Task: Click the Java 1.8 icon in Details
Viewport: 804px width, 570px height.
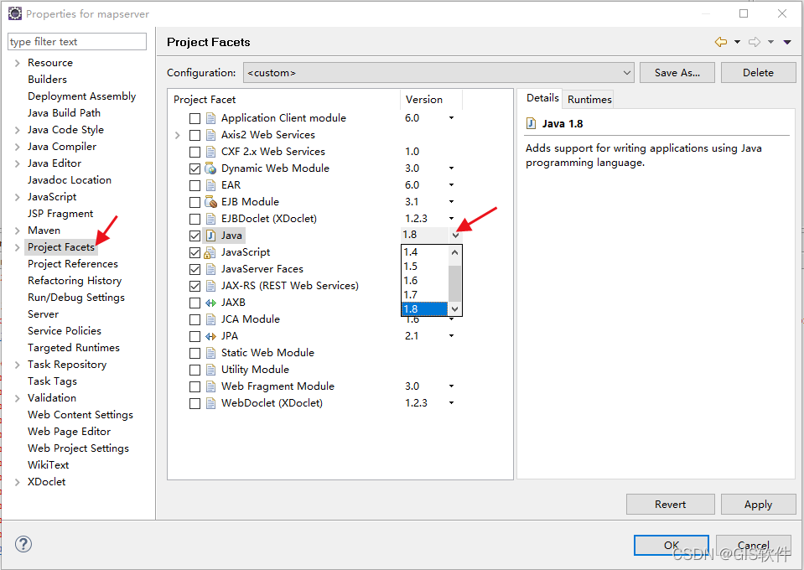Action: (532, 123)
